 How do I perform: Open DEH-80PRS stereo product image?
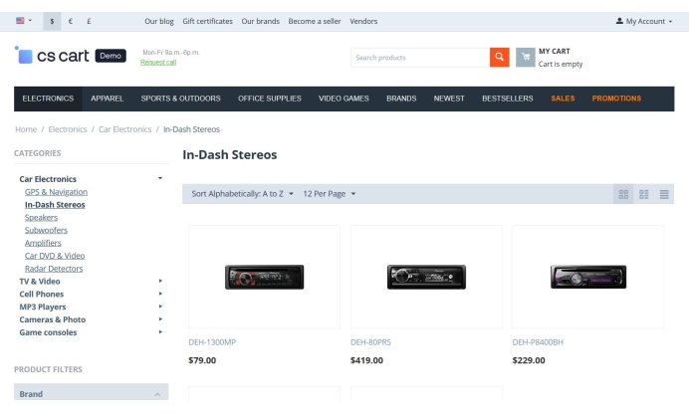click(x=426, y=277)
